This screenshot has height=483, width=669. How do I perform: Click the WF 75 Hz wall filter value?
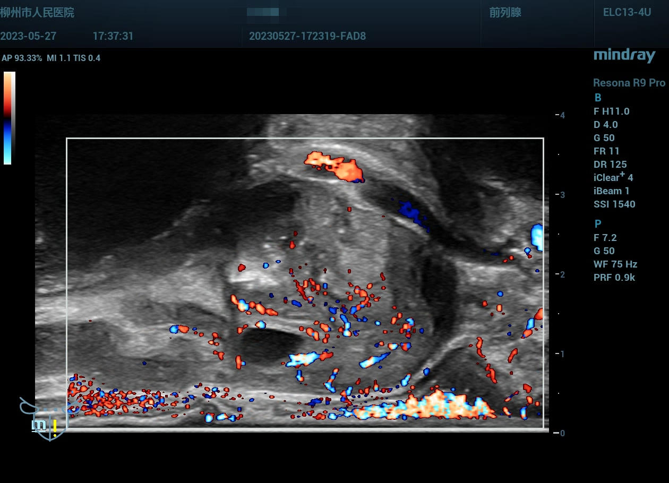tap(615, 264)
